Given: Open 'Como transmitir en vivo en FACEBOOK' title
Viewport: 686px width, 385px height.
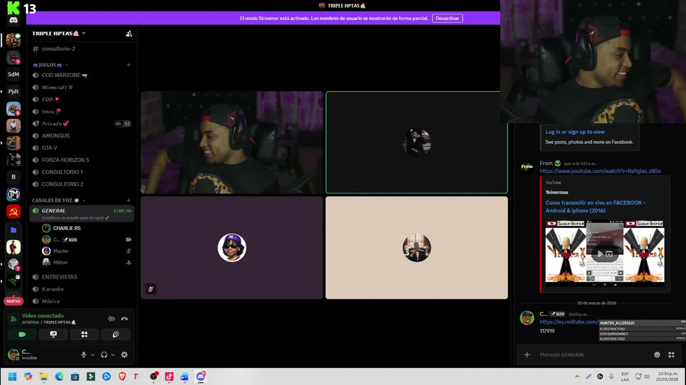Looking at the screenshot, I should [x=595, y=206].
